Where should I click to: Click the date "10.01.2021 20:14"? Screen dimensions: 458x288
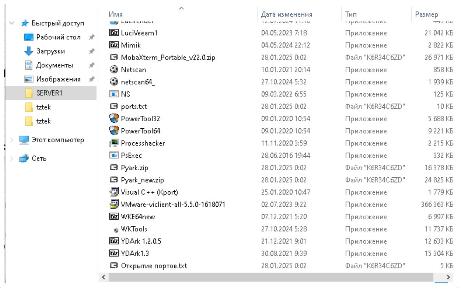point(286,70)
